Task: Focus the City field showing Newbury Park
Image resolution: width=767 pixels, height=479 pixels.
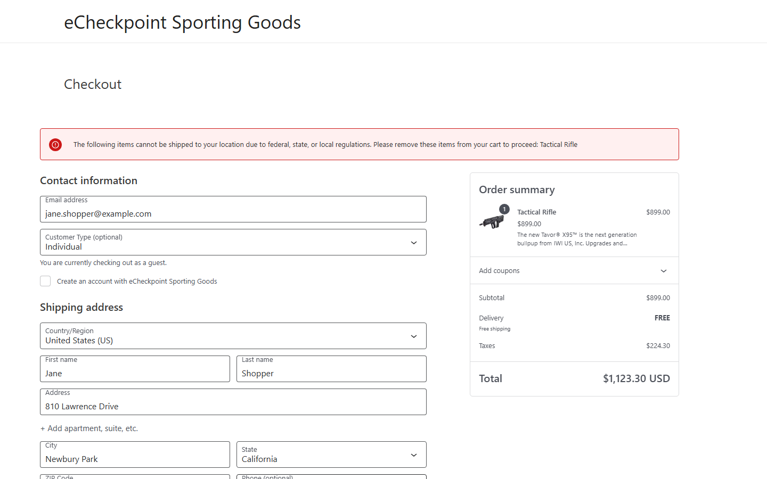Action: pyautogui.click(x=135, y=455)
